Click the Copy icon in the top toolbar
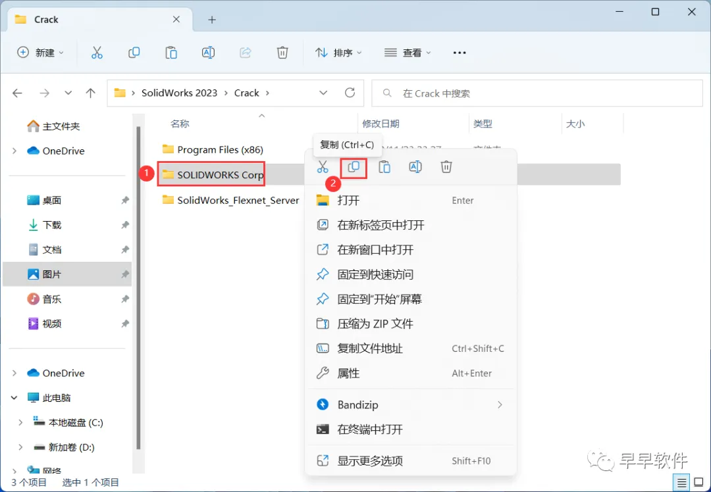 [x=134, y=53]
